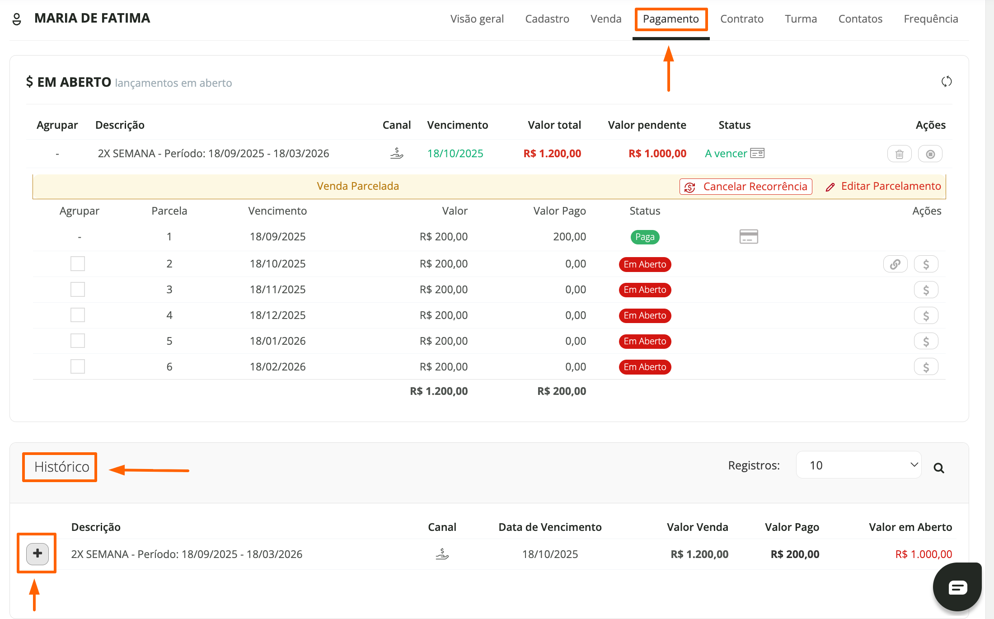
Task: Click the payment link icon for parcela 2
Action: [x=895, y=264]
